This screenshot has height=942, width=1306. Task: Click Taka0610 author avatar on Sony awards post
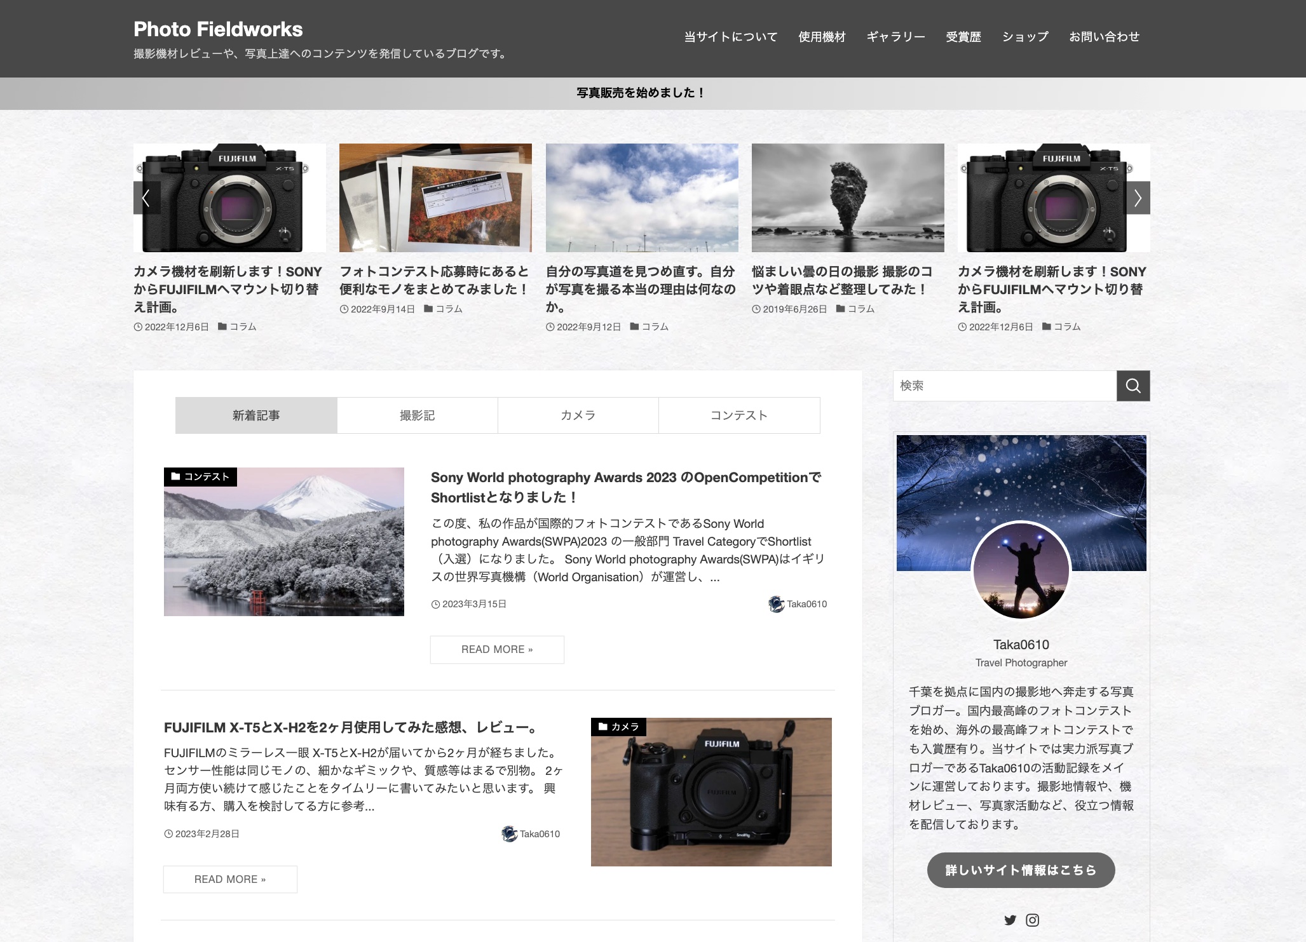(776, 604)
